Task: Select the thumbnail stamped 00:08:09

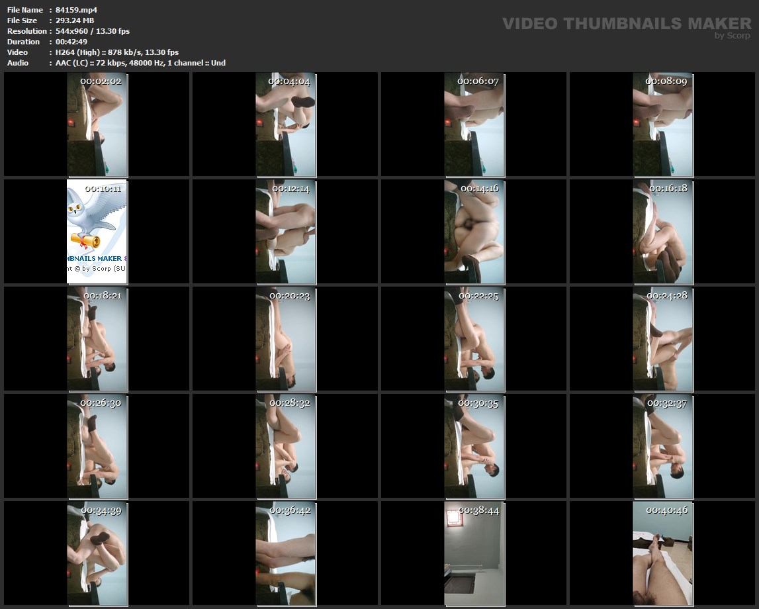Action: (x=663, y=125)
